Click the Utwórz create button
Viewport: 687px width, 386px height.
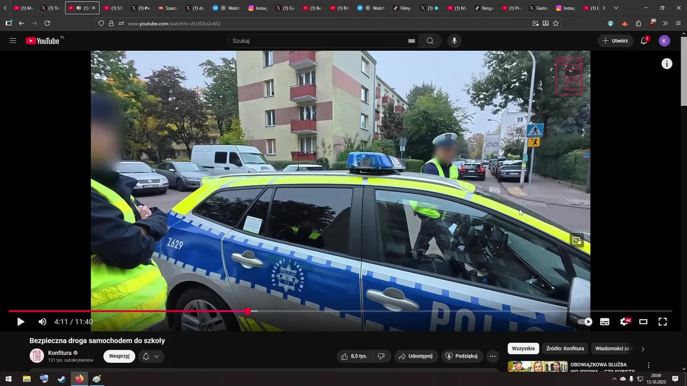pos(615,41)
